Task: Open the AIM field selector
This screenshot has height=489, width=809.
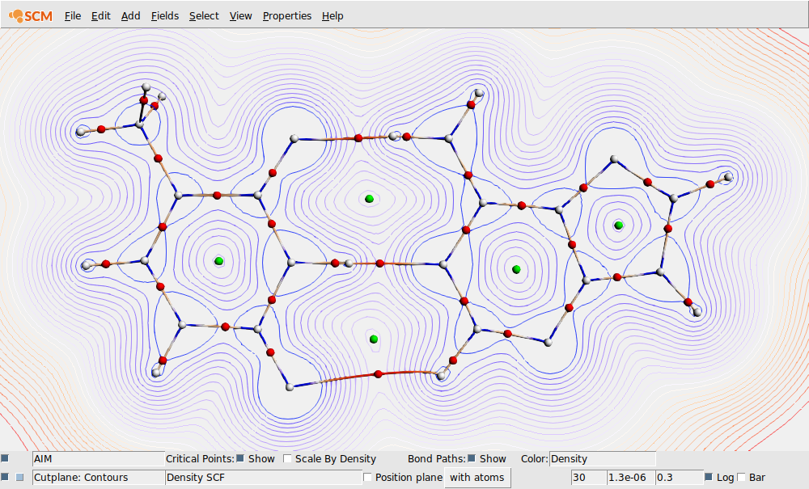Action: 97,458
